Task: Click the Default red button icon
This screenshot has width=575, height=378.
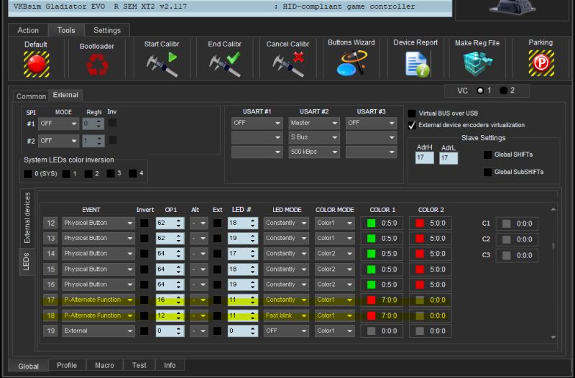Action: point(37,64)
